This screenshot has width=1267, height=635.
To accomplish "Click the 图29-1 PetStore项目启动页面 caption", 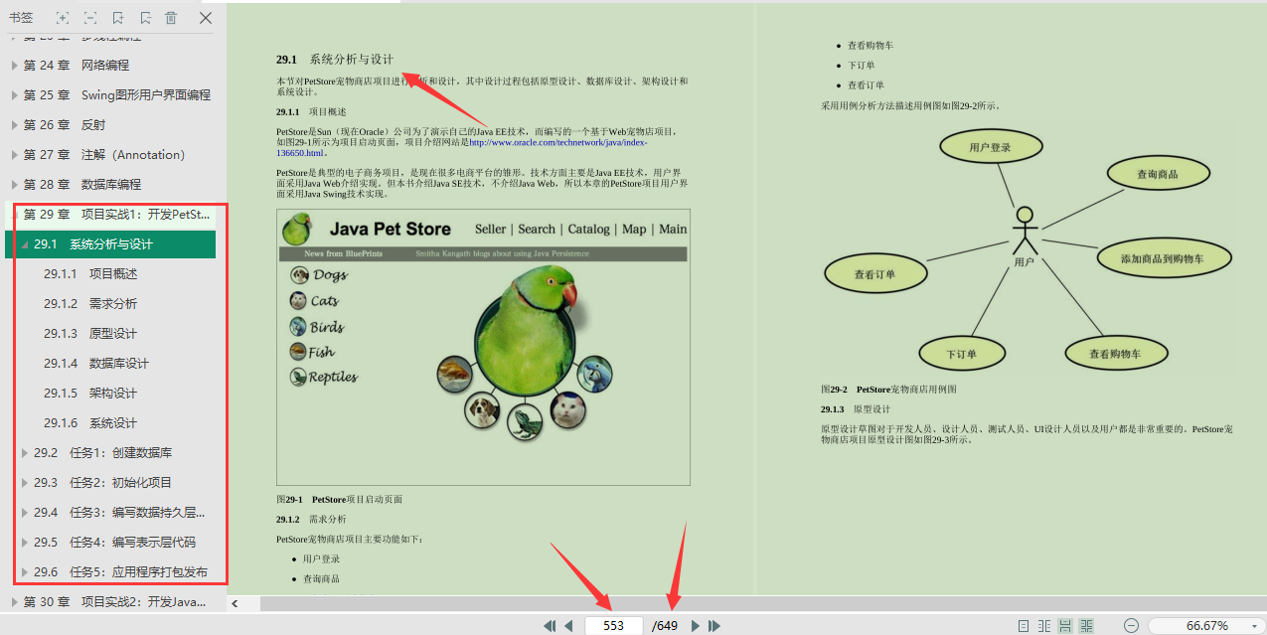I will (x=339, y=499).
